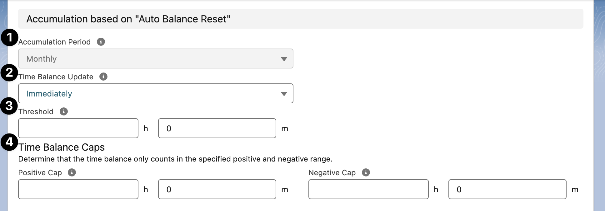Image resolution: width=605 pixels, height=211 pixels.
Task: Select the Threshold minutes field showing 0
Action: (x=217, y=128)
